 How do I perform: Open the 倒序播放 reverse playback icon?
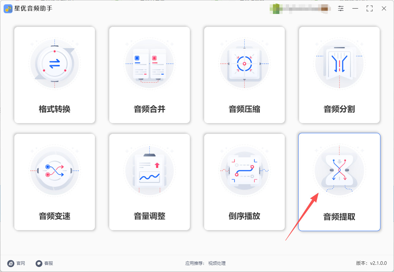(x=244, y=170)
